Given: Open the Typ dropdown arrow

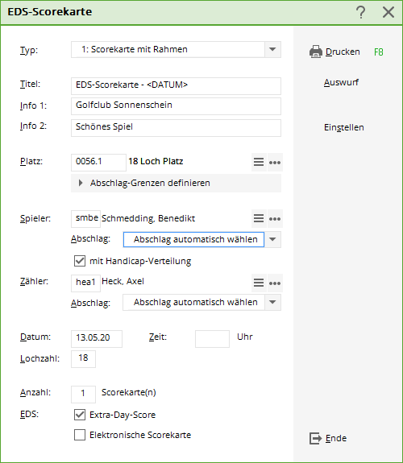Looking at the screenshot, I should [272, 49].
